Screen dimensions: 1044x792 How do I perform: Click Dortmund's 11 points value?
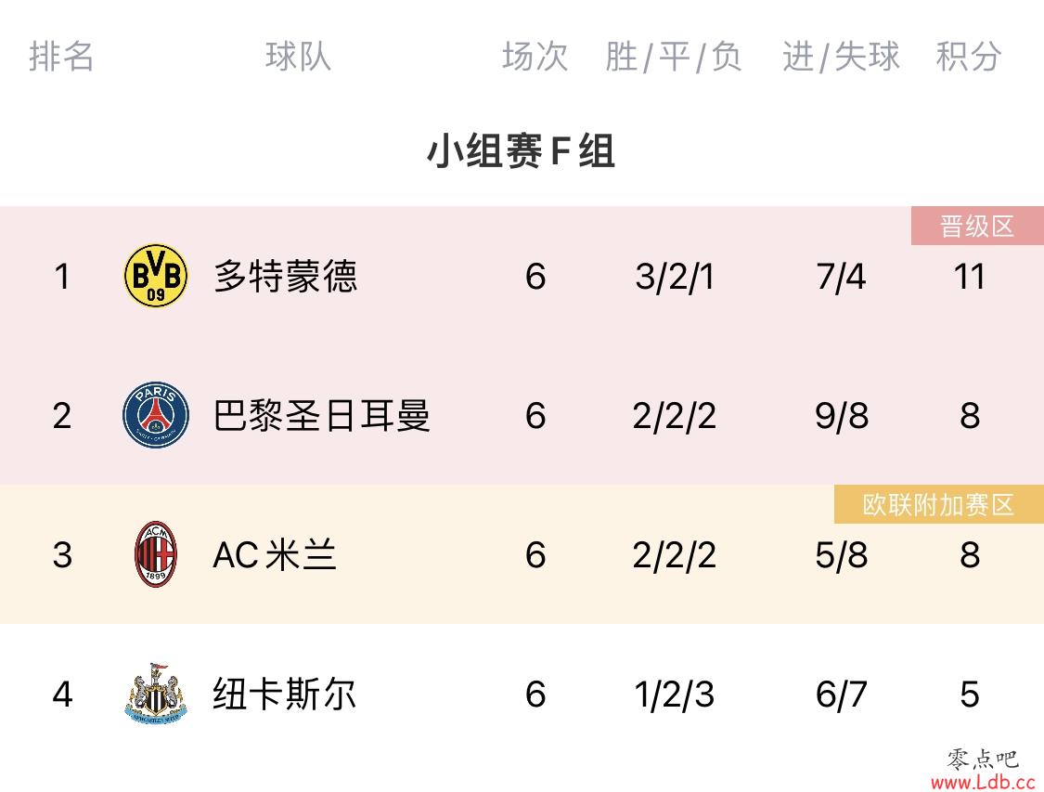click(x=970, y=276)
